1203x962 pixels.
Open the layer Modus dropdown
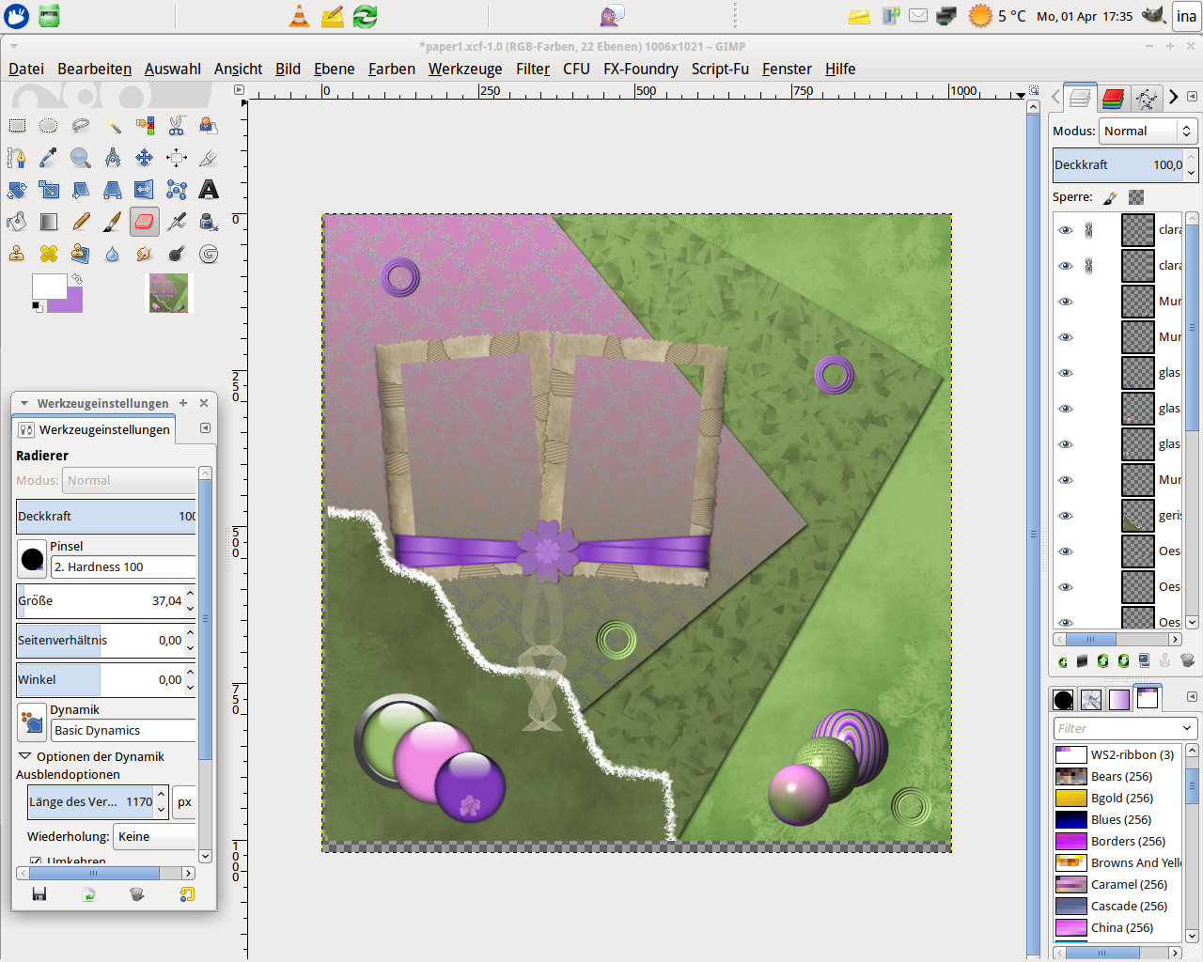click(x=1147, y=132)
